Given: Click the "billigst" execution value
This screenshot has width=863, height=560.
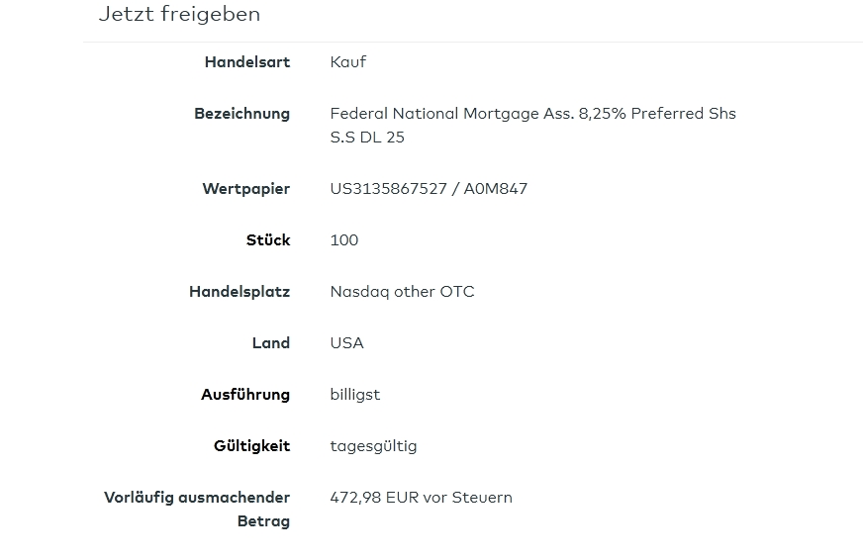Looking at the screenshot, I should [355, 395].
